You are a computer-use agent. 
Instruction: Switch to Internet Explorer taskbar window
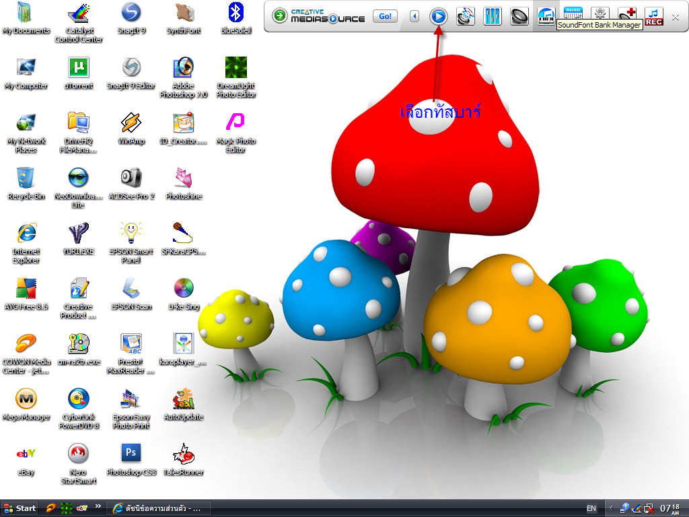click(x=159, y=508)
